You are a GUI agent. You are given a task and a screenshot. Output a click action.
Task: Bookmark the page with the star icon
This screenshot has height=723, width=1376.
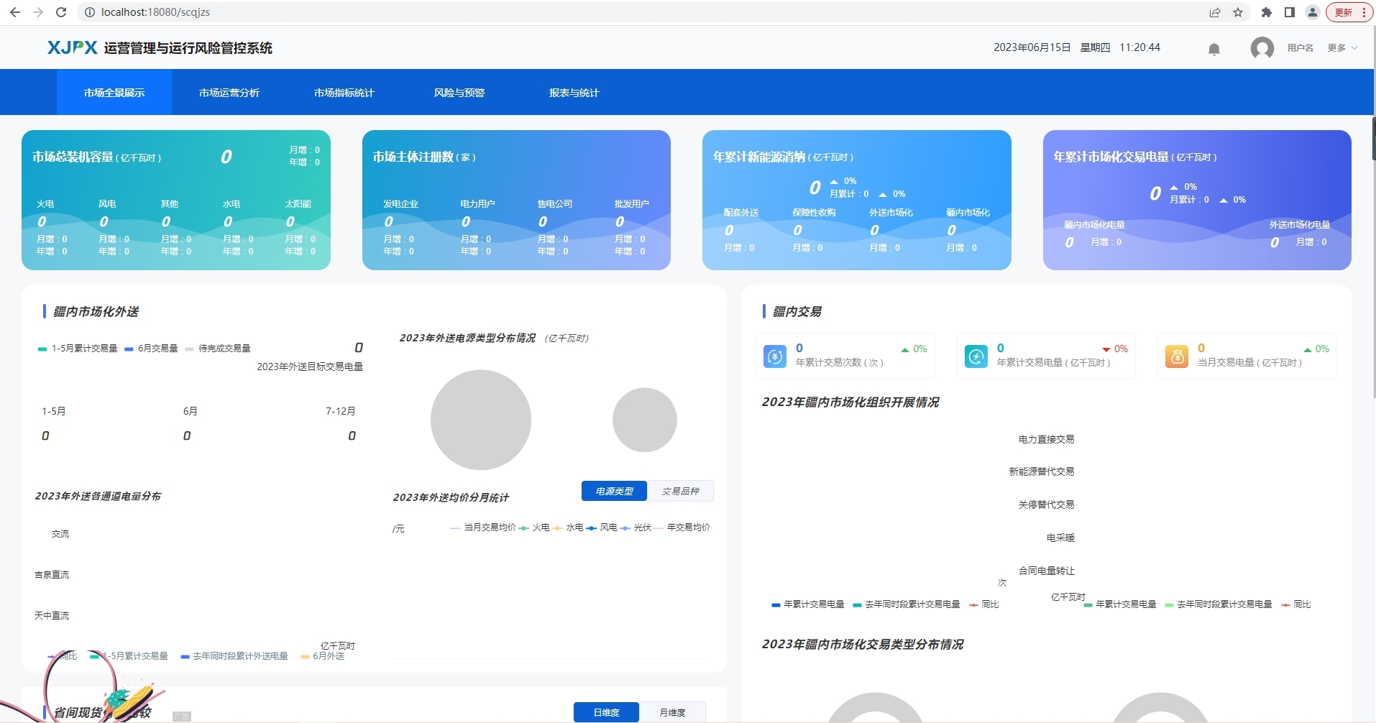click(1238, 12)
